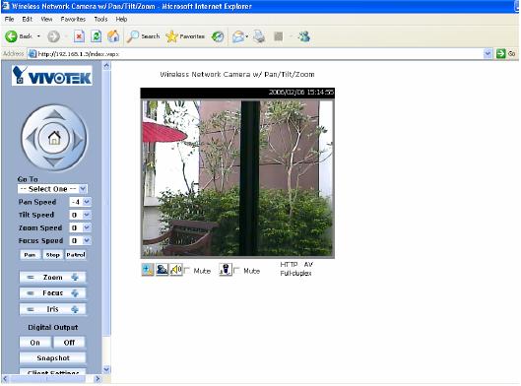
Task: Click the digital zoom icon below video
Action: [x=148, y=270]
